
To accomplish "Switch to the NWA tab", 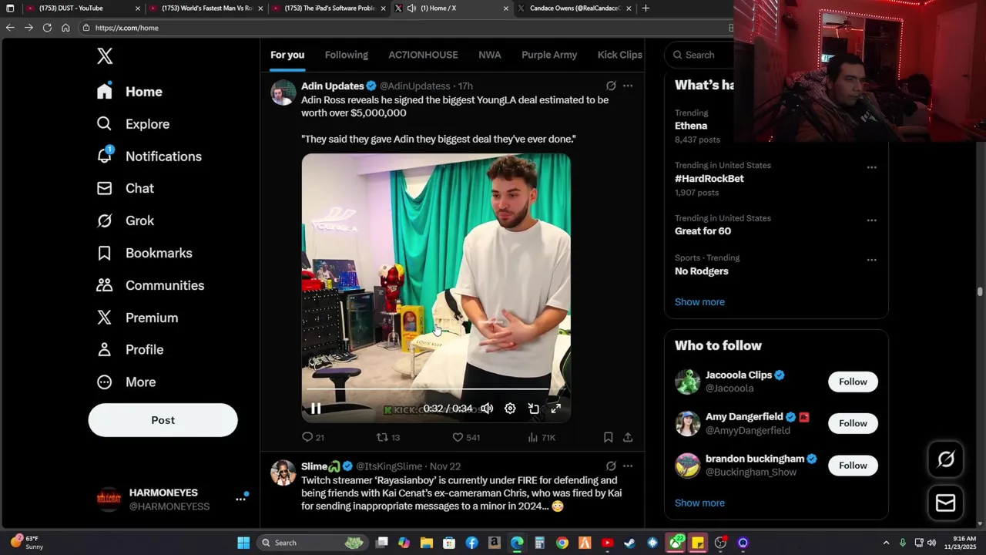I will (x=490, y=55).
